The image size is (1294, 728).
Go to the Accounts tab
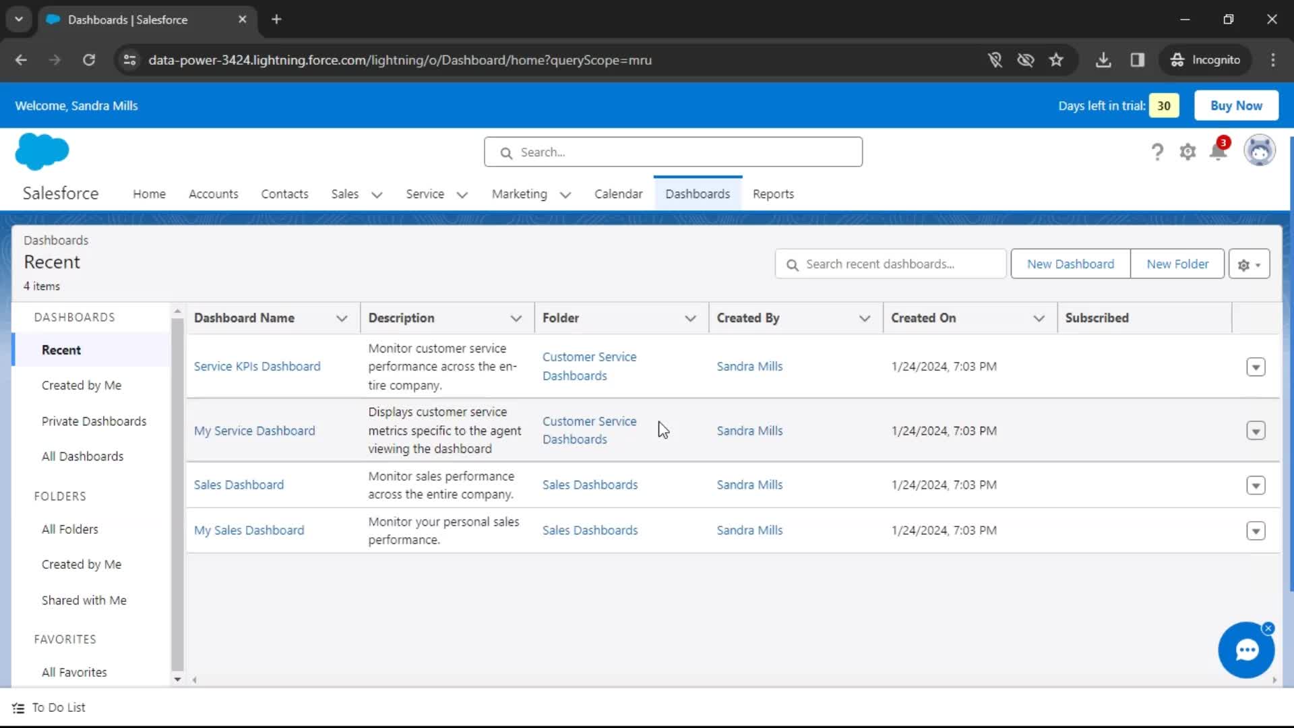(x=214, y=194)
